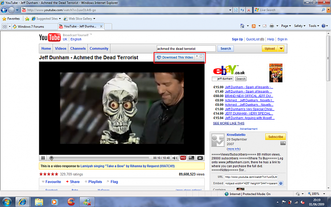
Task: Open Windows Media Player from taskbar
Action: click(54, 202)
